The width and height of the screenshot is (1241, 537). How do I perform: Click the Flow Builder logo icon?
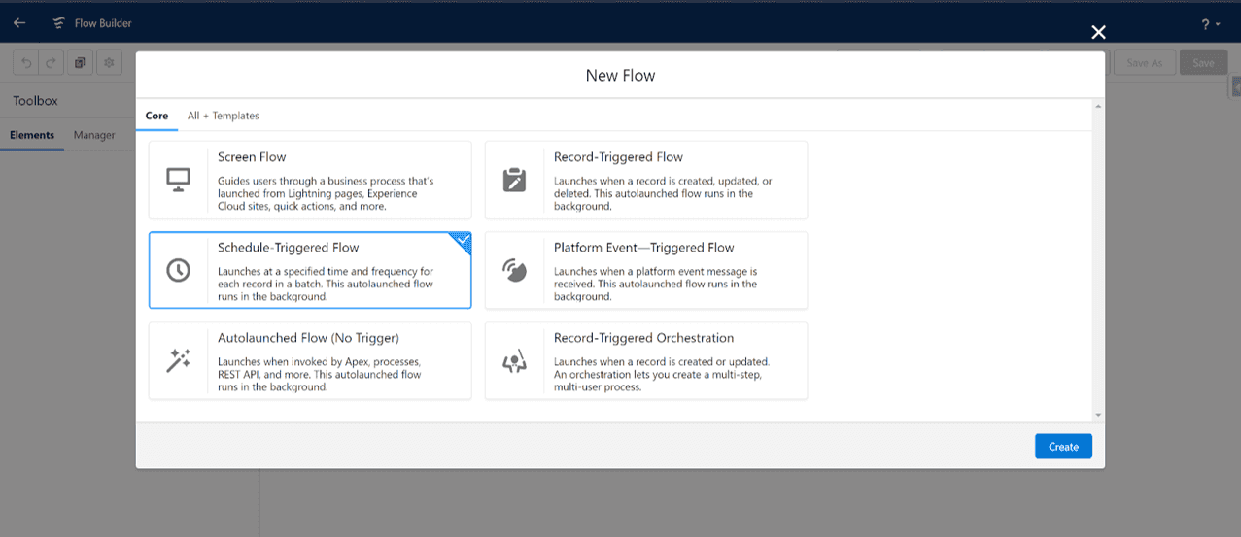(59, 22)
